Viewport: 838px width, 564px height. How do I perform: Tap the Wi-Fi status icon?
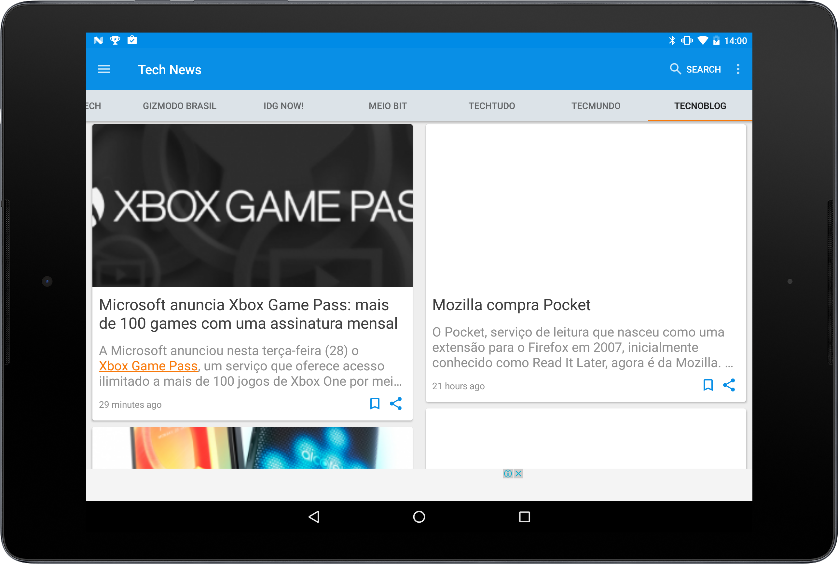tap(702, 40)
